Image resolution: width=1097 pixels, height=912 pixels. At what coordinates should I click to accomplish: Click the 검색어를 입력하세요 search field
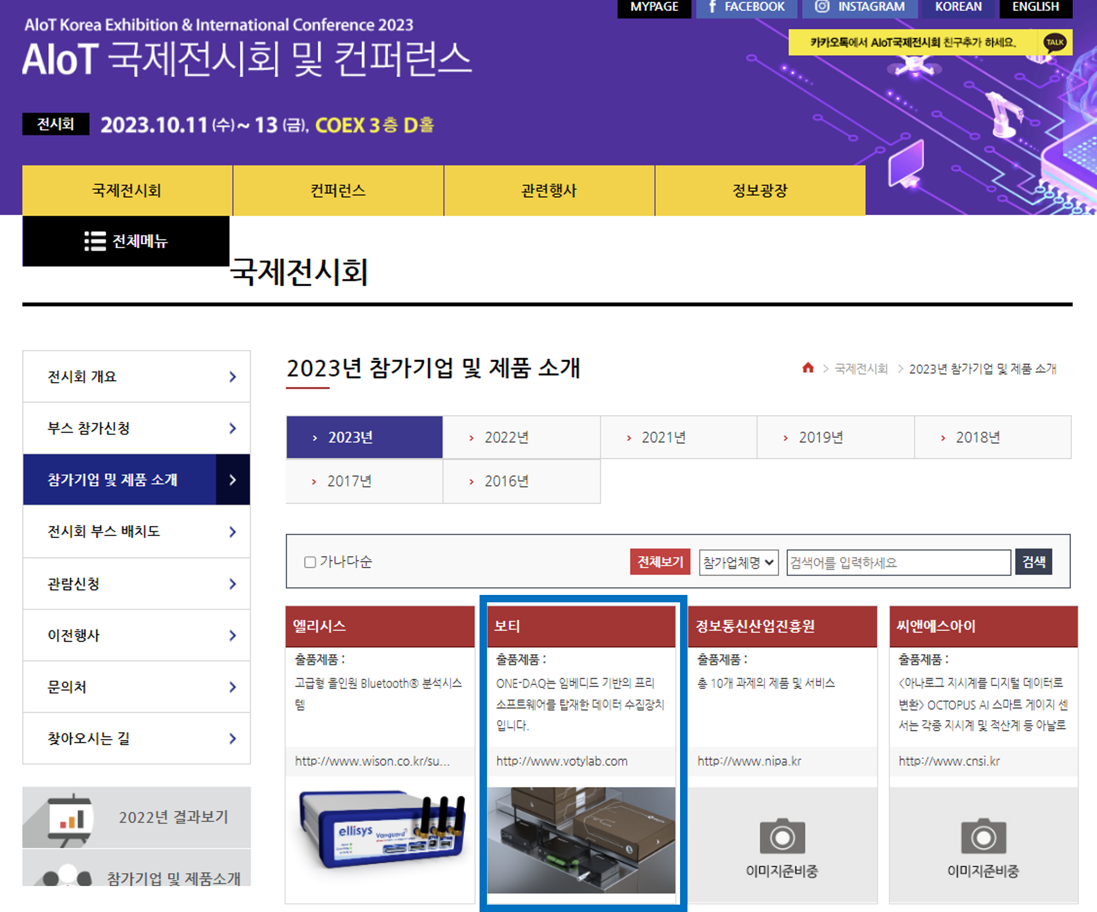tap(899, 562)
